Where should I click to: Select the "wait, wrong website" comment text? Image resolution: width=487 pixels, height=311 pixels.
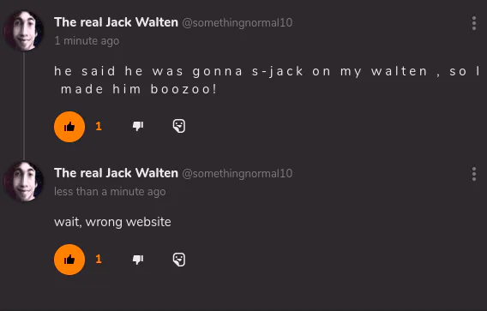click(x=112, y=222)
